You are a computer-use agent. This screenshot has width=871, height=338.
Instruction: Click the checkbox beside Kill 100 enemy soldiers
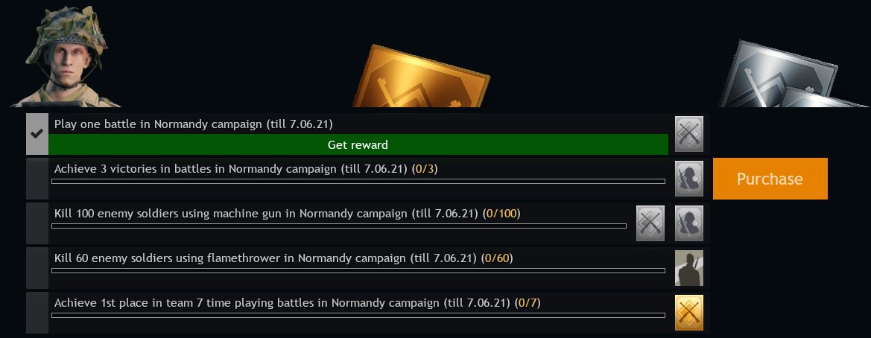[x=37, y=223]
